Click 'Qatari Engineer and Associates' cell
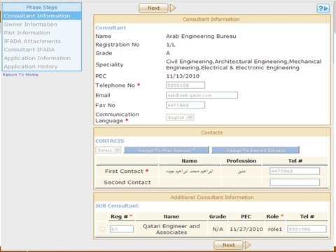The image size is (336, 252). coord(171,229)
